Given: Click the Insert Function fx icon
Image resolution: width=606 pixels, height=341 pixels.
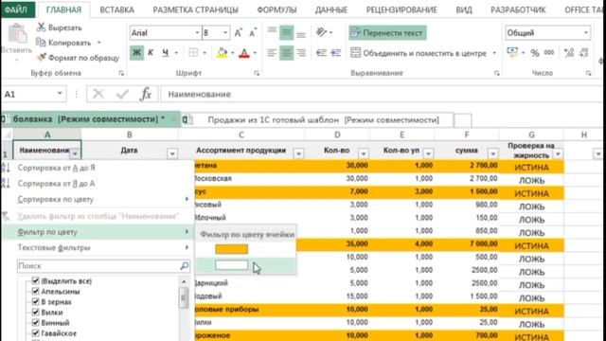Looking at the screenshot, I should [146, 94].
